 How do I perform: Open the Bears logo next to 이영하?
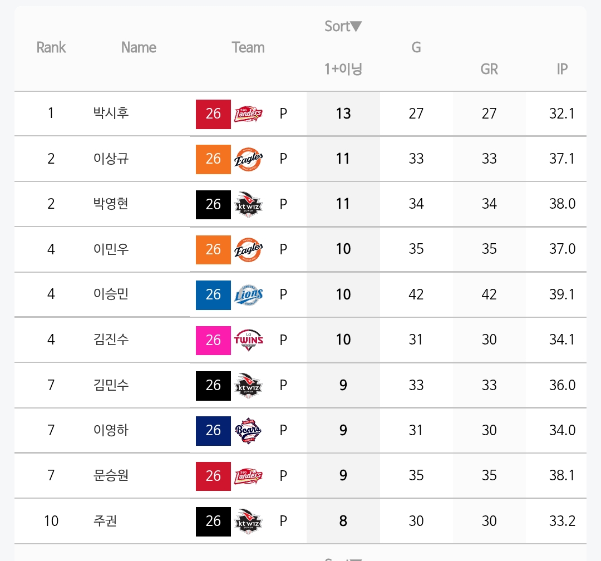tap(248, 431)
